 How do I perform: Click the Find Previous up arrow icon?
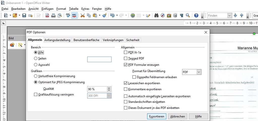click(x=242, y=15)
